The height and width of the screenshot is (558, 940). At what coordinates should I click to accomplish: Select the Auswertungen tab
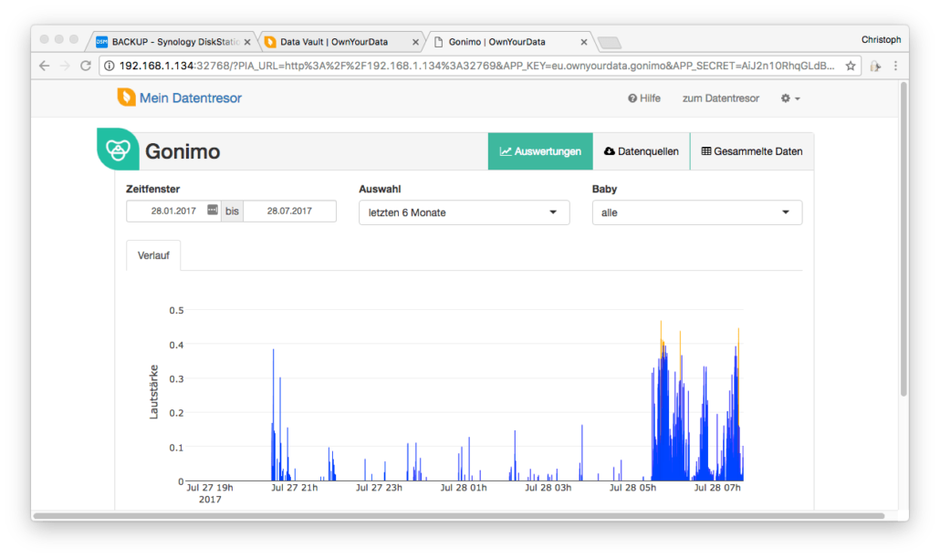click(540, 151)
